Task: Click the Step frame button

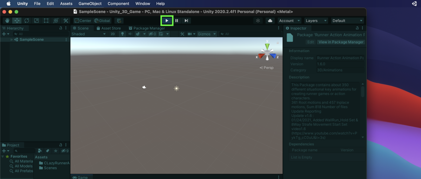Action: [x=186, y=21]
